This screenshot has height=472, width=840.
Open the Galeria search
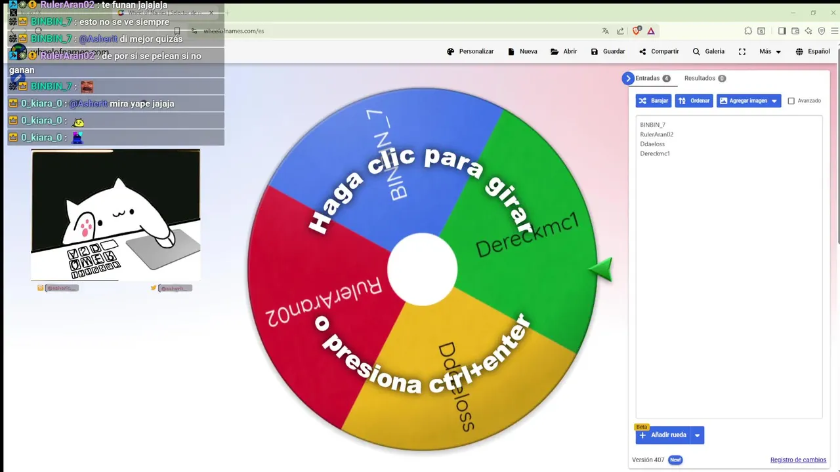tap(709, 51)
